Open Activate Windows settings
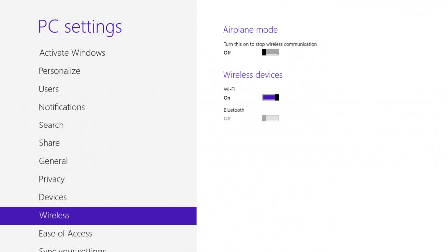The height and width of the screenshot is (252, 448). (72, 53)
